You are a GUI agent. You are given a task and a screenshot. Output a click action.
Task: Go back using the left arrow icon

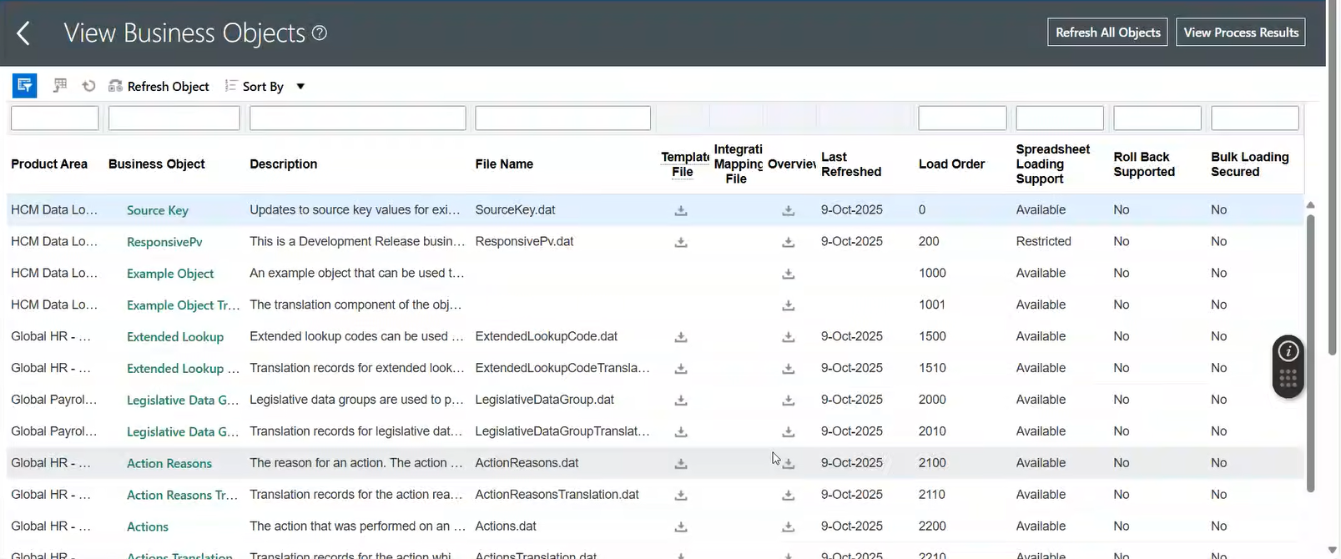tap(23, 33)
